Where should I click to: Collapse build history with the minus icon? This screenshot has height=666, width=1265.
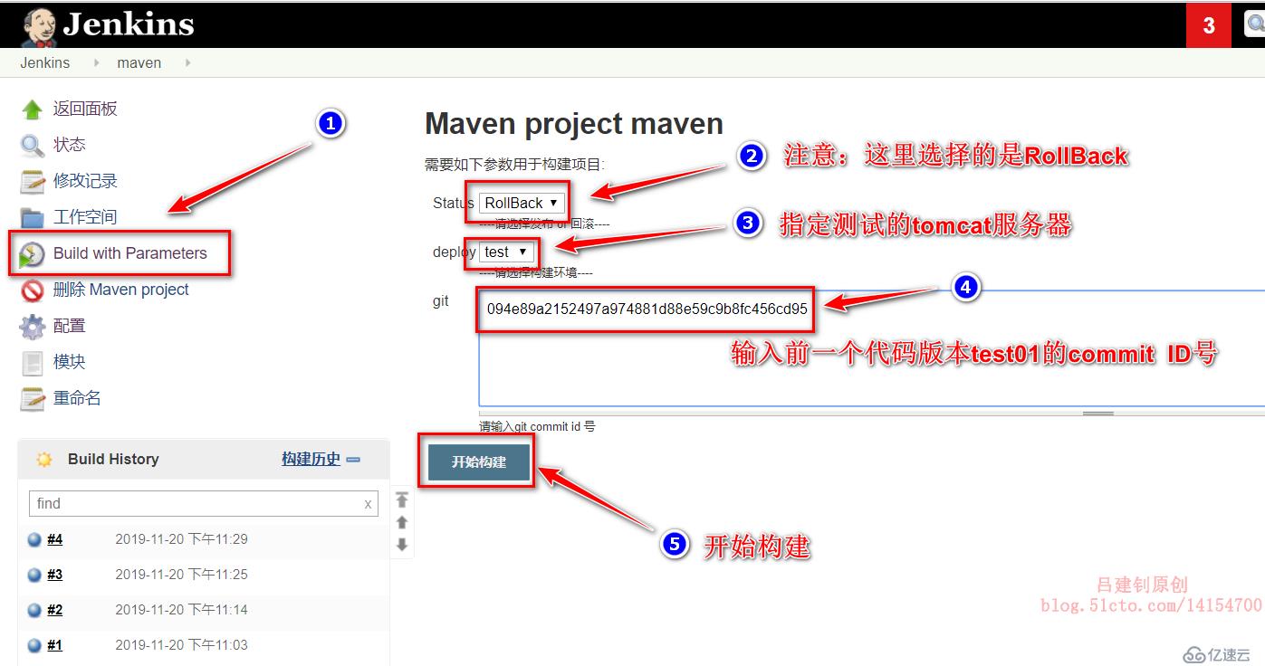pos(353,460)
